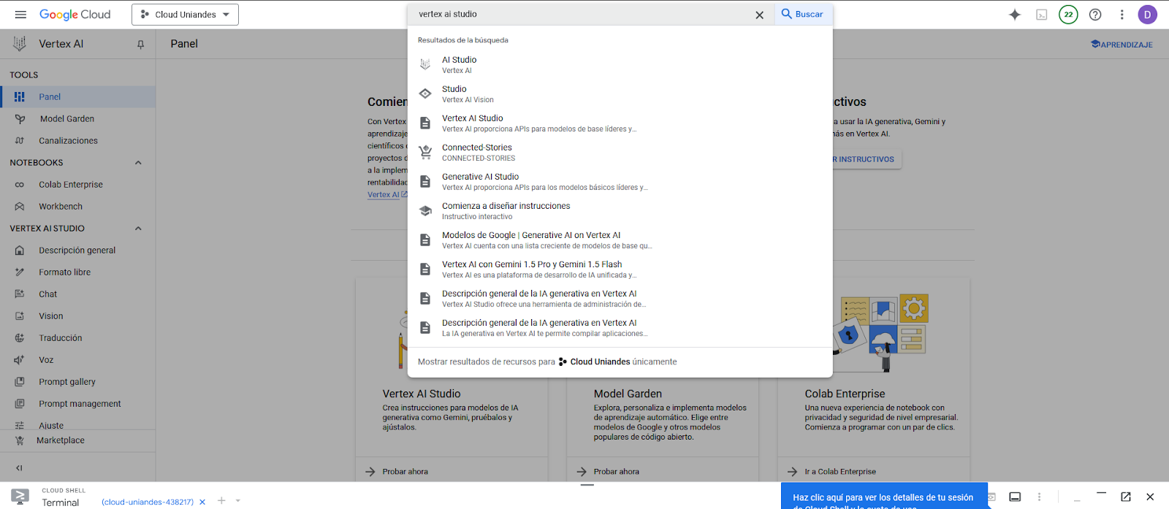Click the Vision icon in sidebar
Image resolution: width=1169 pixels, height=509 pixels.
20,315
